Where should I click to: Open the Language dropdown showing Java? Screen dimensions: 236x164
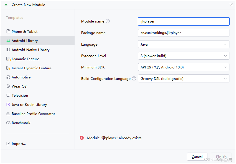[x=184, y=44]
